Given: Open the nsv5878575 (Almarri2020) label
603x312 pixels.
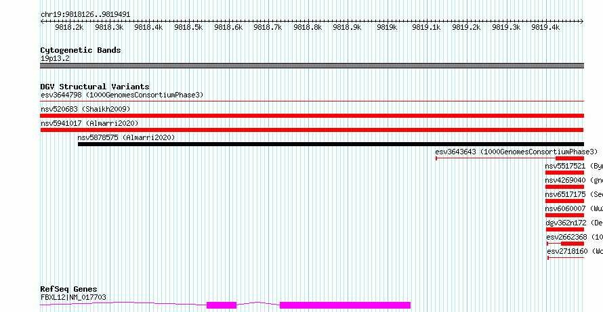Looking at the screenshot, I should pos(126,137).
